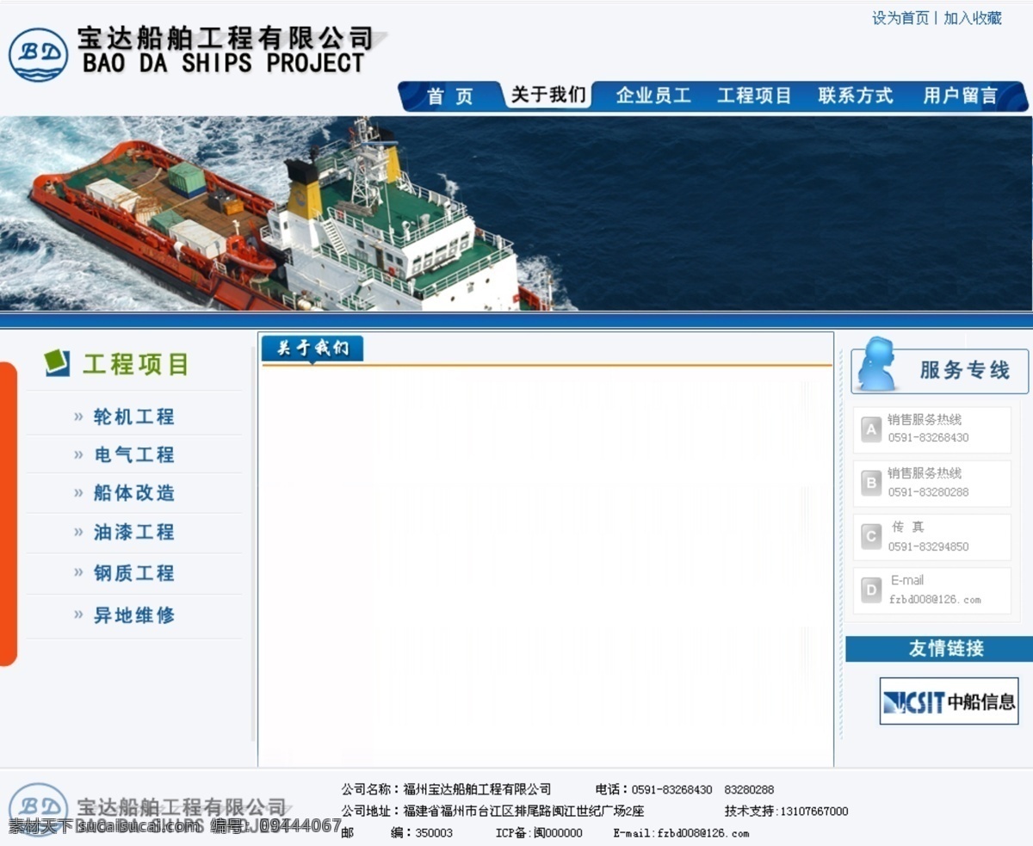This screenshot has width=1033, height=846.
Task: Click the chevron arrow icon beside 电气工程
Action: tap(78, 454)
